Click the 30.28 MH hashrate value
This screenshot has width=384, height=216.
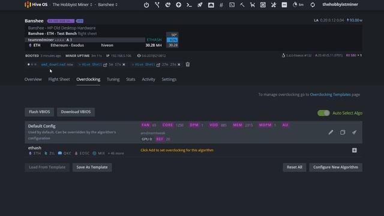[154, 46]
